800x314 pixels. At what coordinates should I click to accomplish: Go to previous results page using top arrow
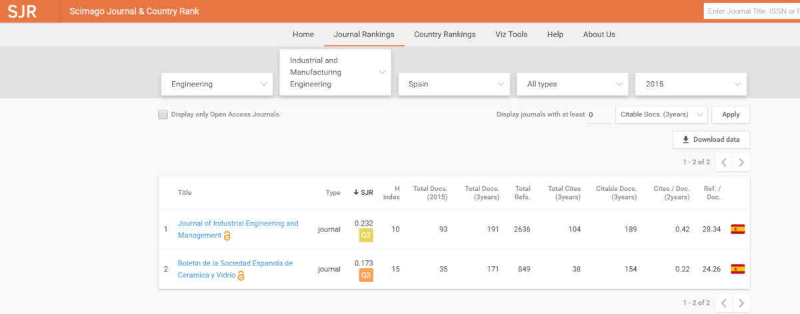724,162
